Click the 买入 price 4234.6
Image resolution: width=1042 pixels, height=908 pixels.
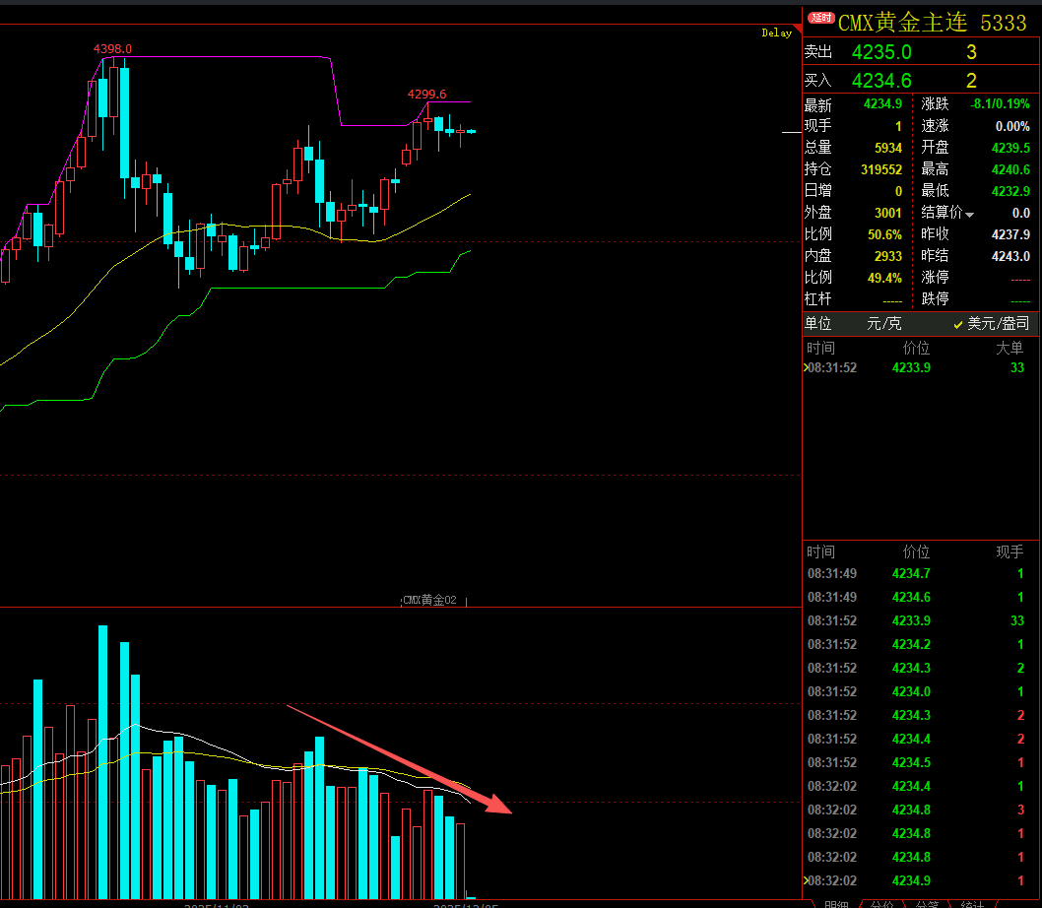point(881,81)
